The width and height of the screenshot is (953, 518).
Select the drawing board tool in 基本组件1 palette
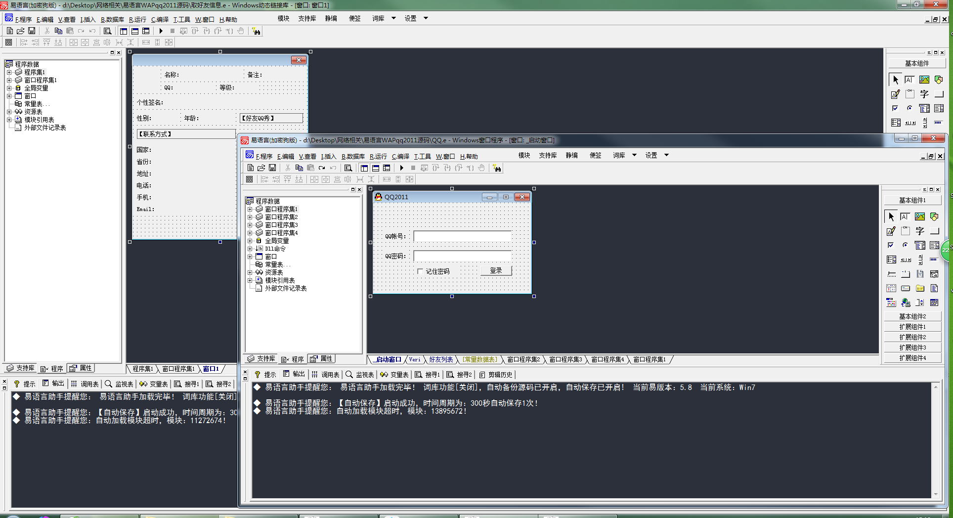891,231
